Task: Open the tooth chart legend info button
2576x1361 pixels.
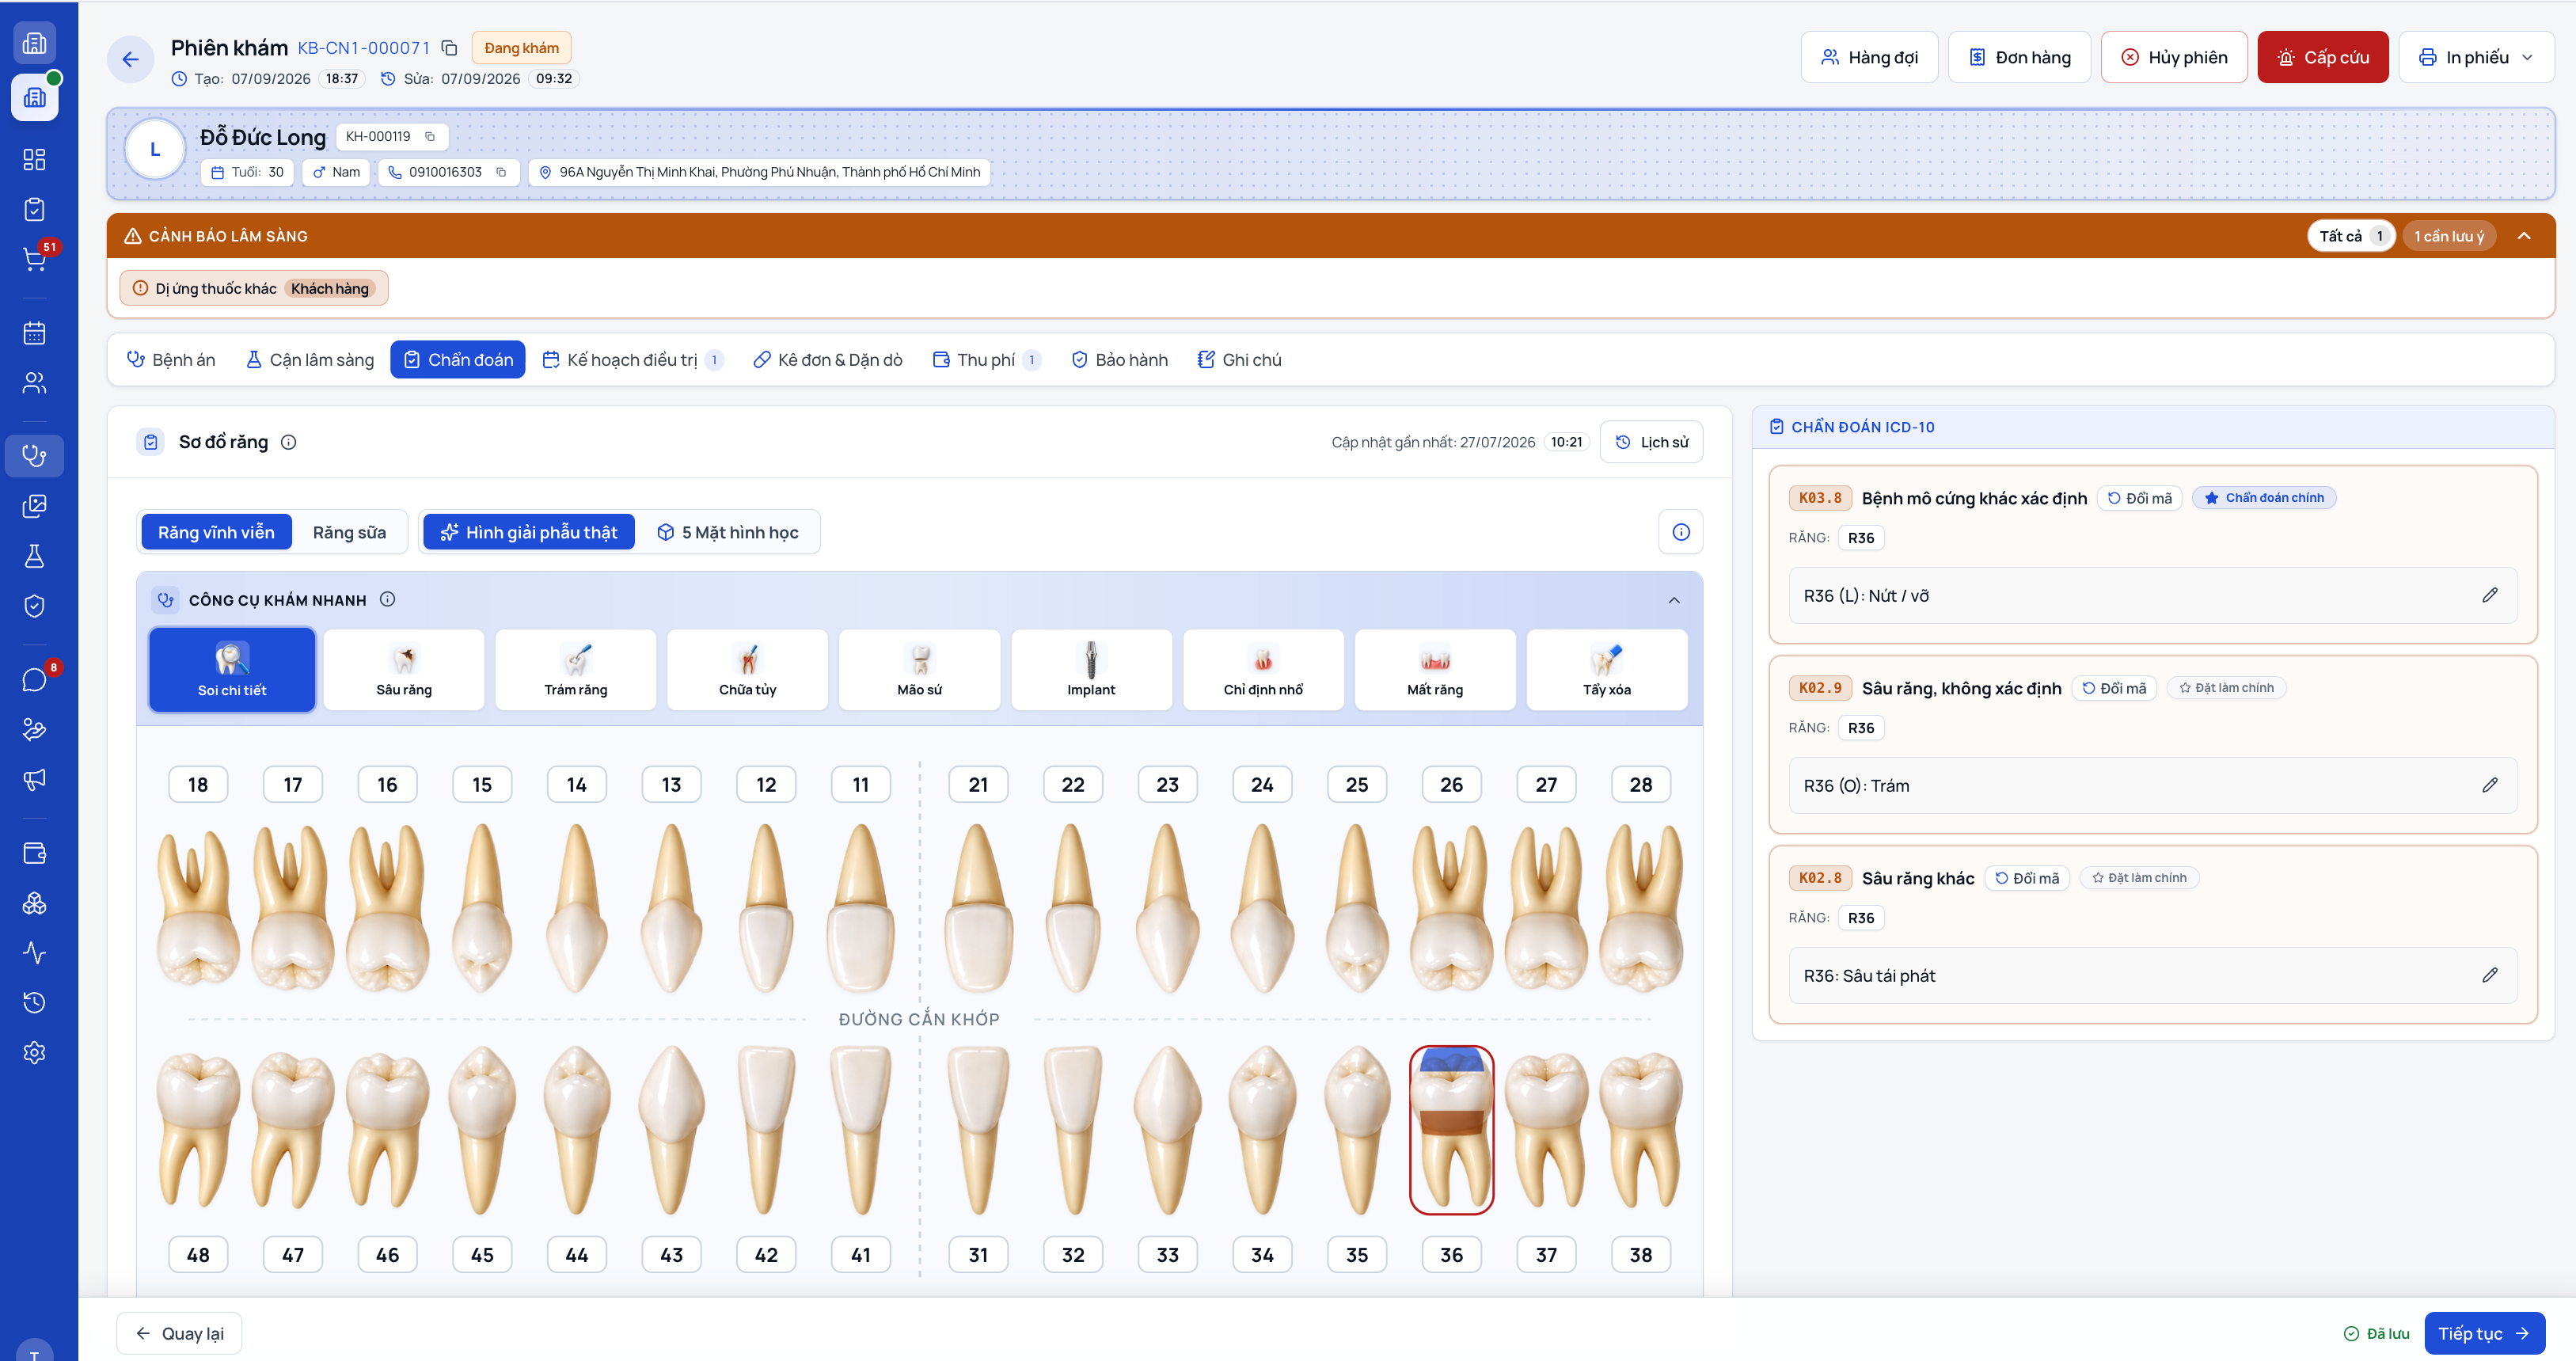Action: (x=1681, y=532)
